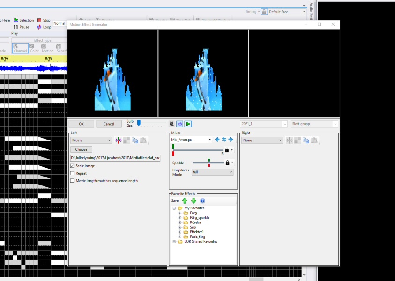This screenshot has height=281, width=395.
Task: Uncheck the Scale image checkbox
Action: [x=72, y=166]
